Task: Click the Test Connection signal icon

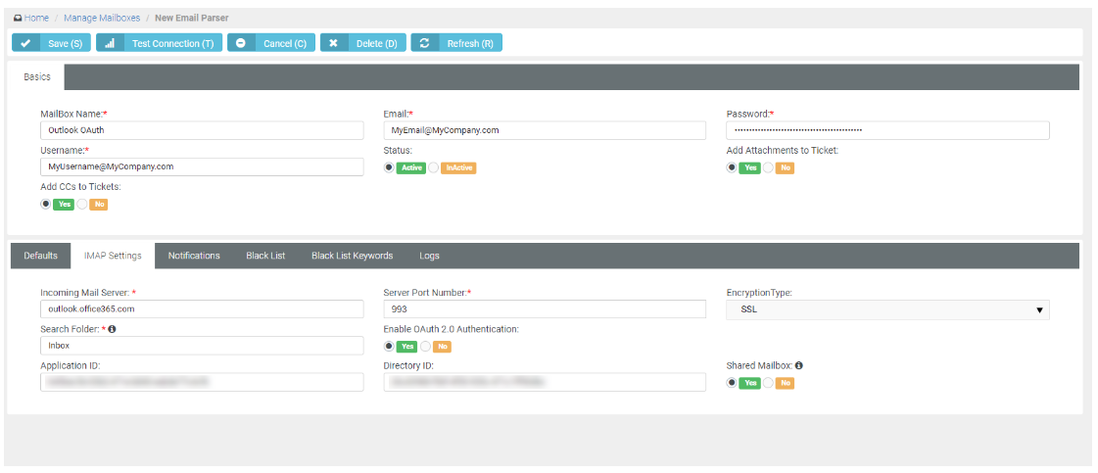Action: (x=110, y=43)
